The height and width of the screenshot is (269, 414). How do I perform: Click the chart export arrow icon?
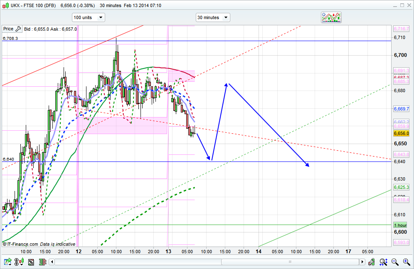tap(7, 262)
